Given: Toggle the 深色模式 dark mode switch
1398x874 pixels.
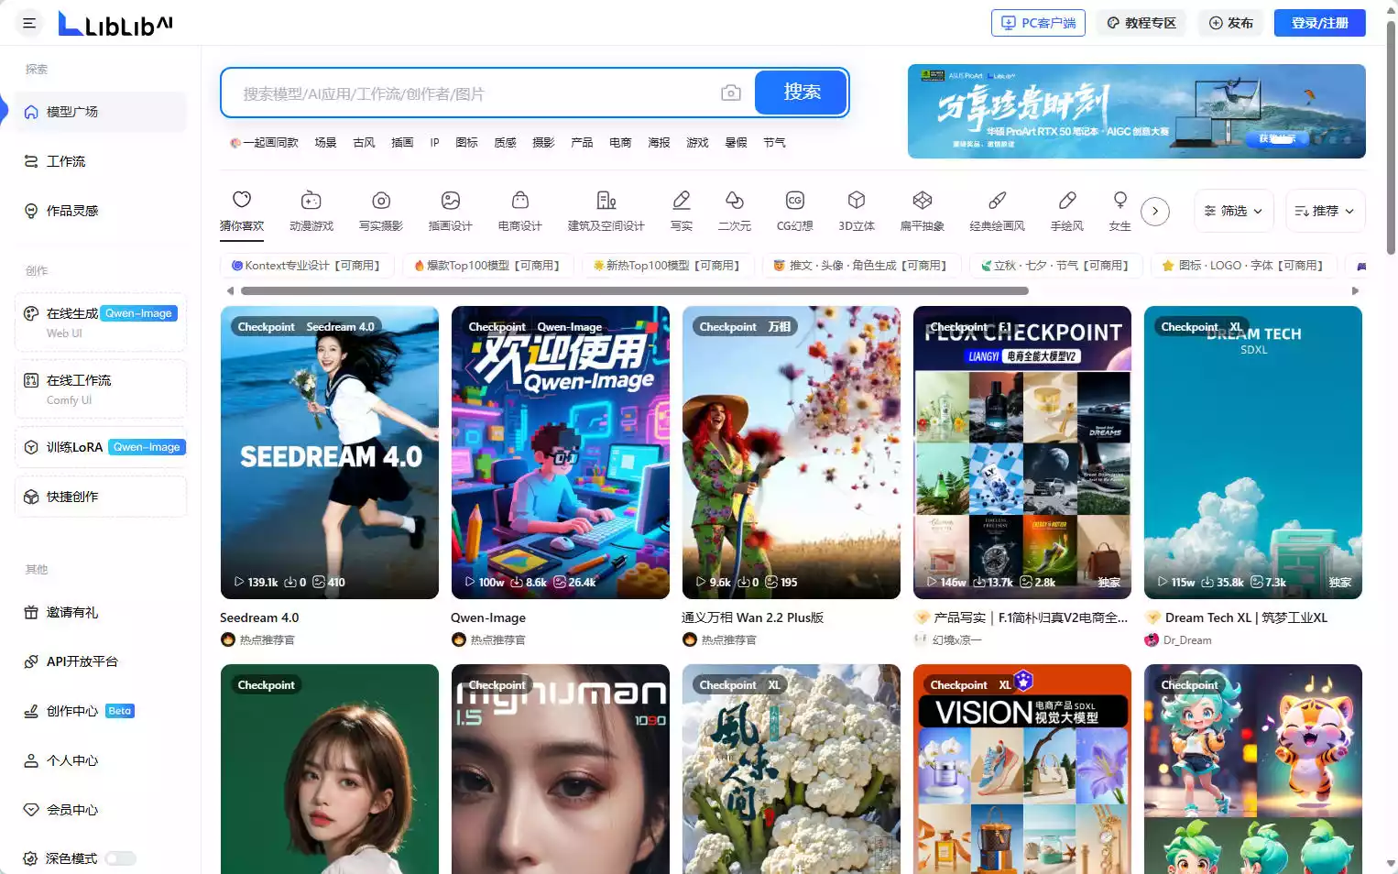Looking at the screenshot, I should pyautogui.click(x=120, y=858).
